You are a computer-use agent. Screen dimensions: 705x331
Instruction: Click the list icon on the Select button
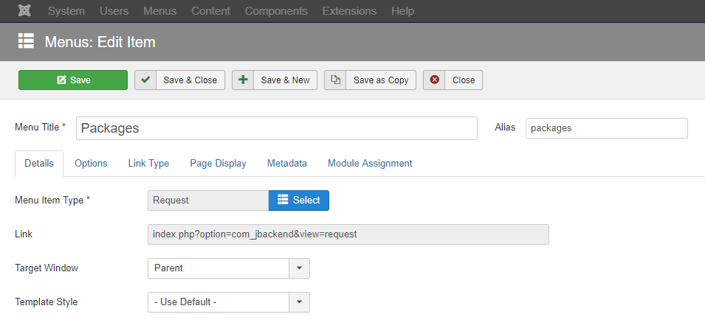(x=282, y=200)
